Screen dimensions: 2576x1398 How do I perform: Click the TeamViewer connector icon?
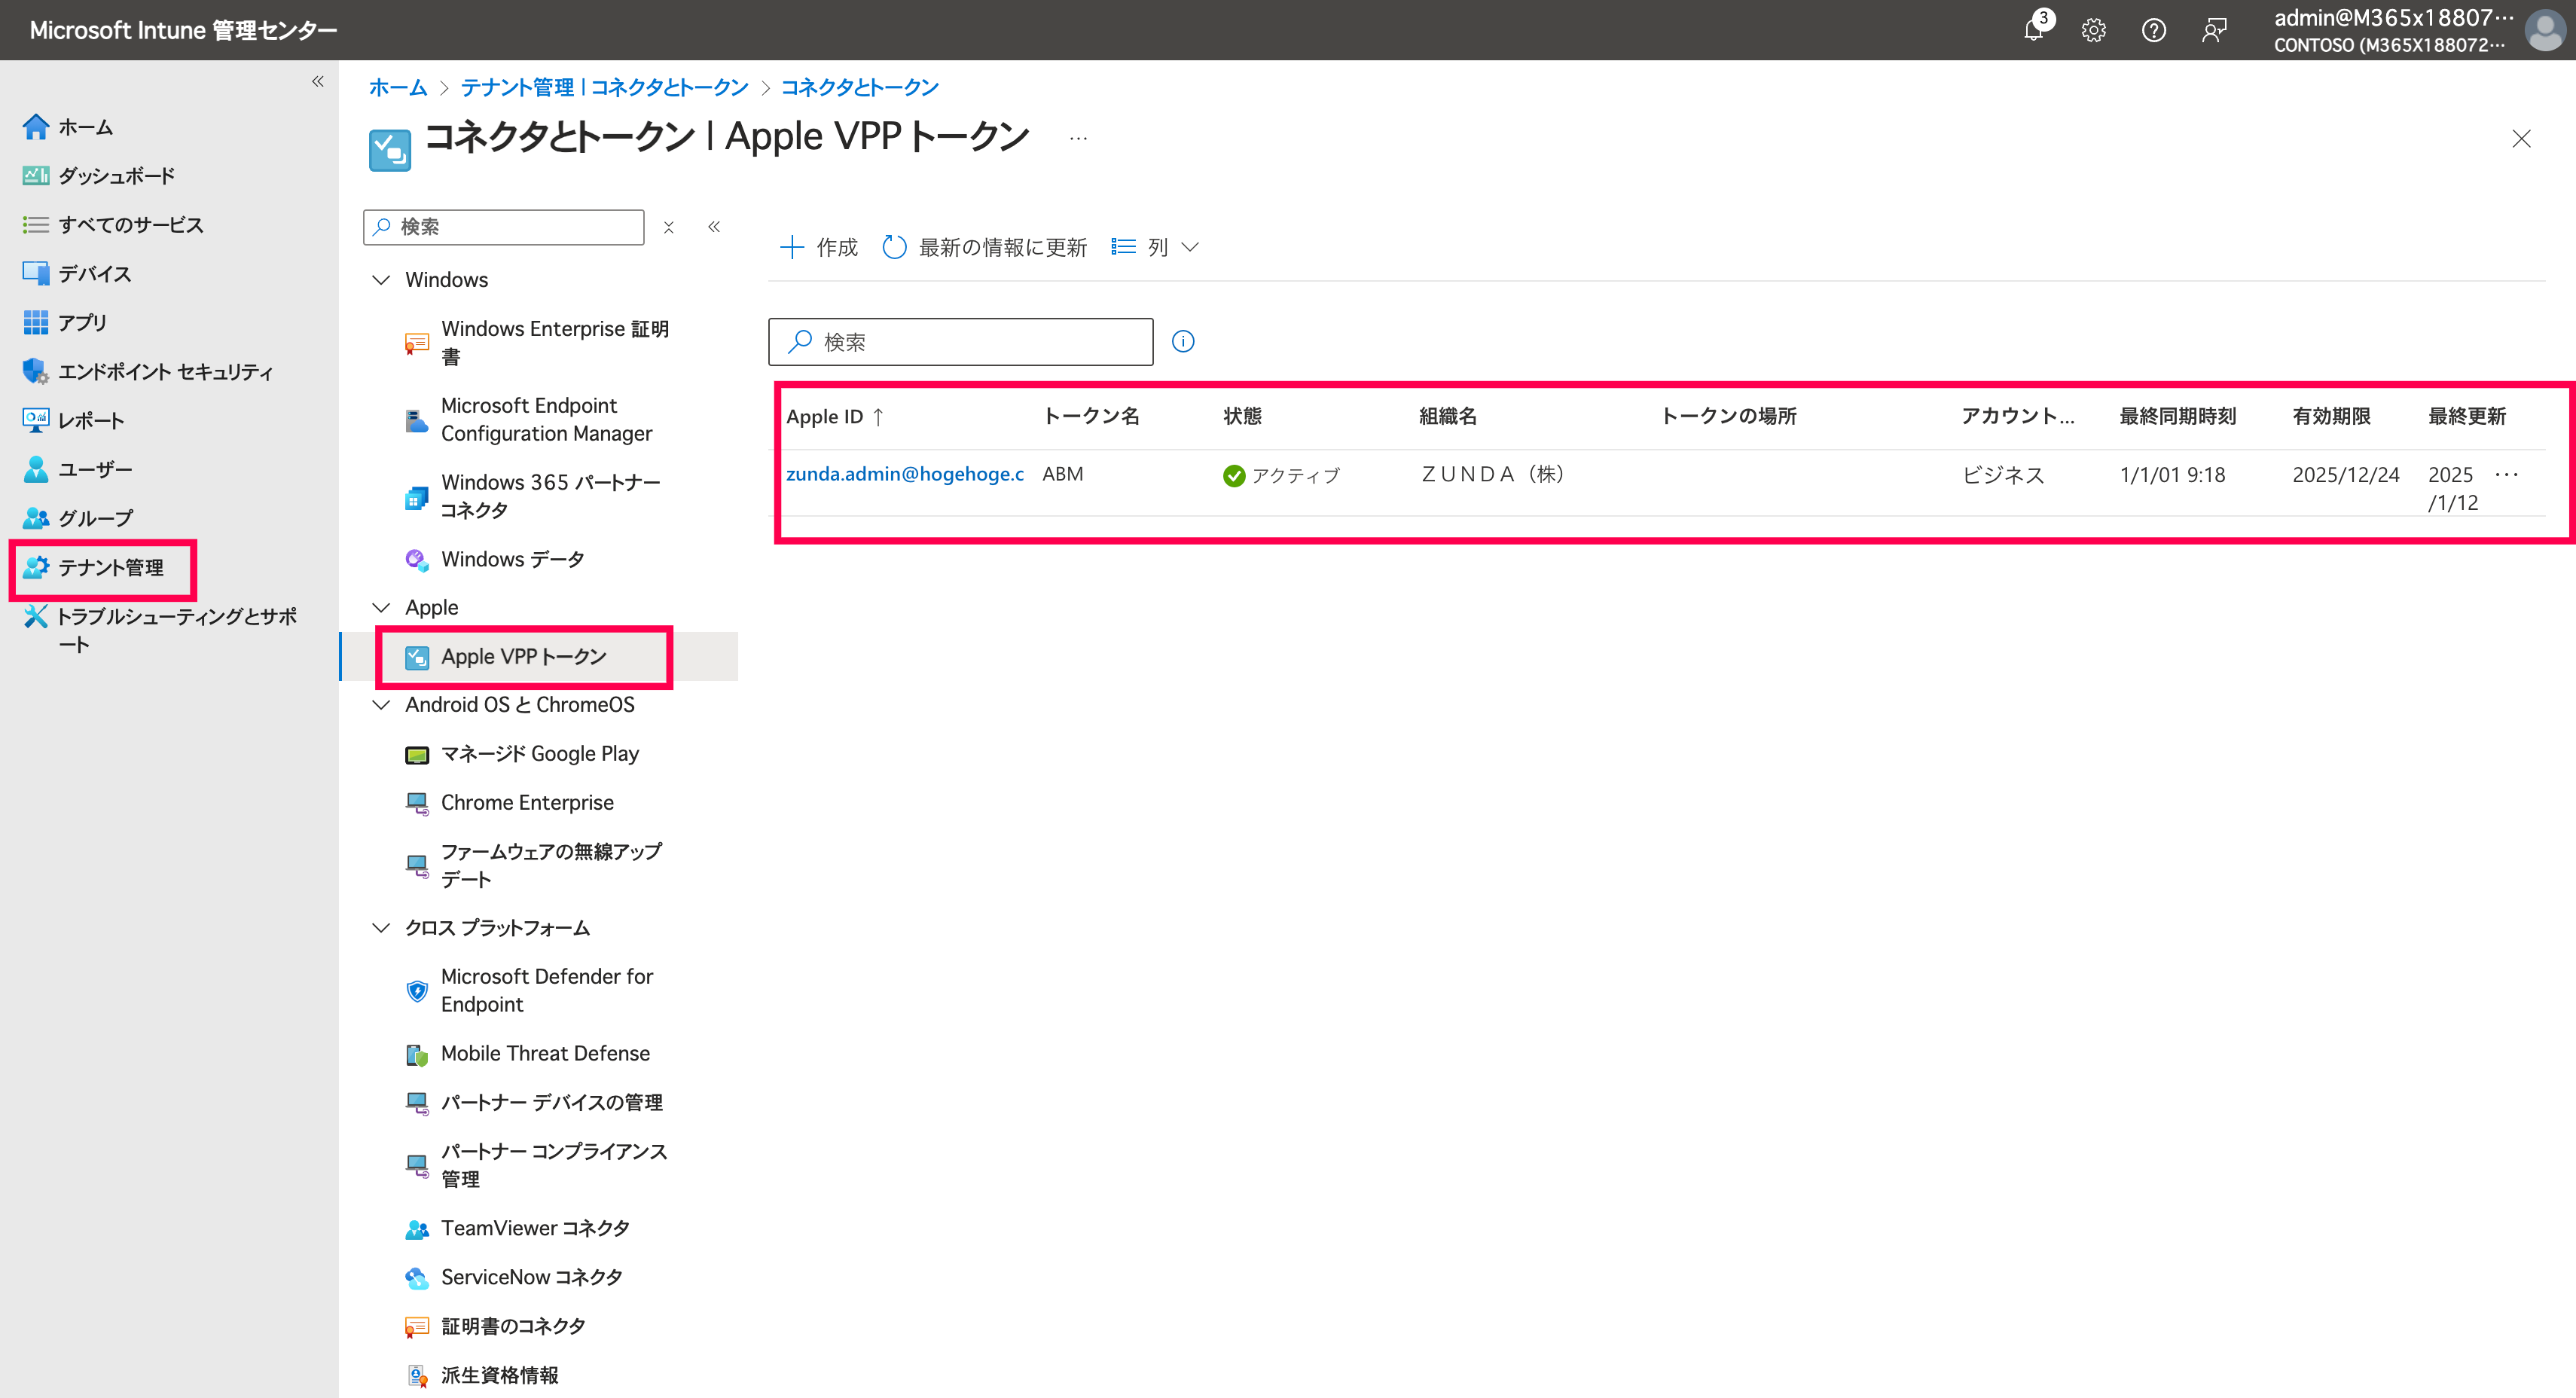(417, 1229)
